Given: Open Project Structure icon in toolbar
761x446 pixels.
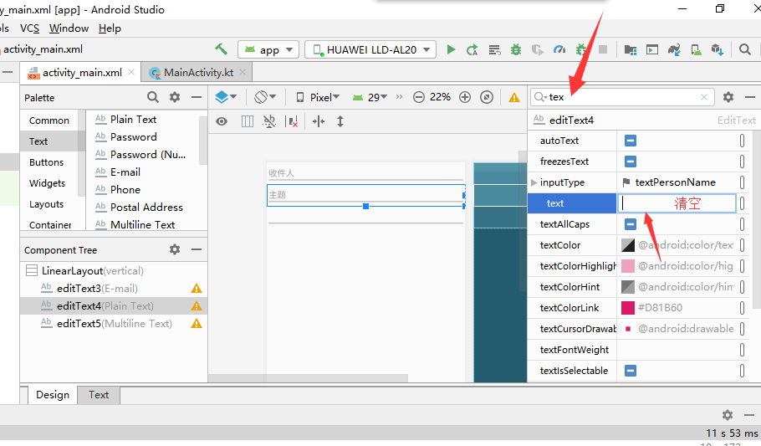Looking at the screenshot, I should (x=630, y=49).
